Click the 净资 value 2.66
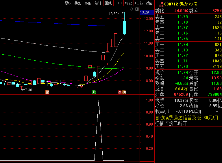Screen dimensions: 222x163 [184, 106]
